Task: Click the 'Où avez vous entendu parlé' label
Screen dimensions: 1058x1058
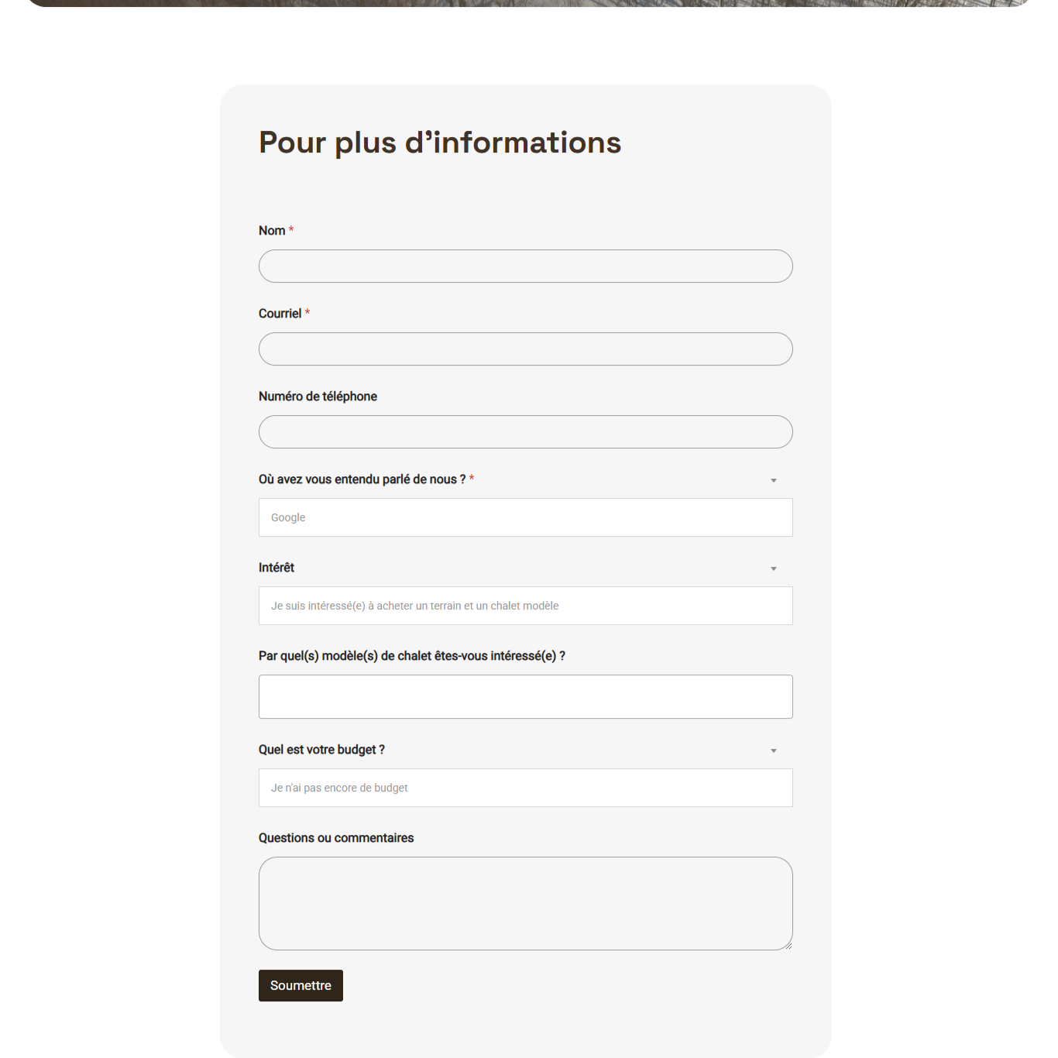Action: (x=362, y=479)
